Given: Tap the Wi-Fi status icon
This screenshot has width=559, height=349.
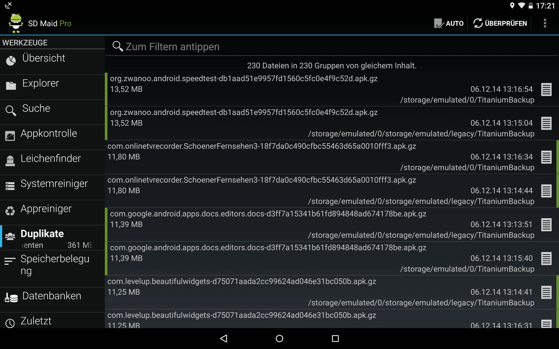Looking at the screenshot, I should 521,6.
